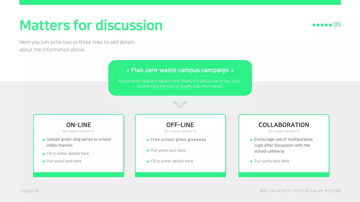Select 'Free school glass giveaway' text
Image resolution: width=360 pixels, height=202 pixels.
178,139
